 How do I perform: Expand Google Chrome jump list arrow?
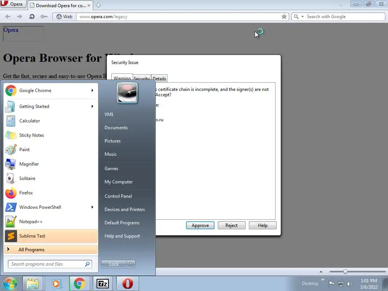pyautogui.click(x=92, y=91)
